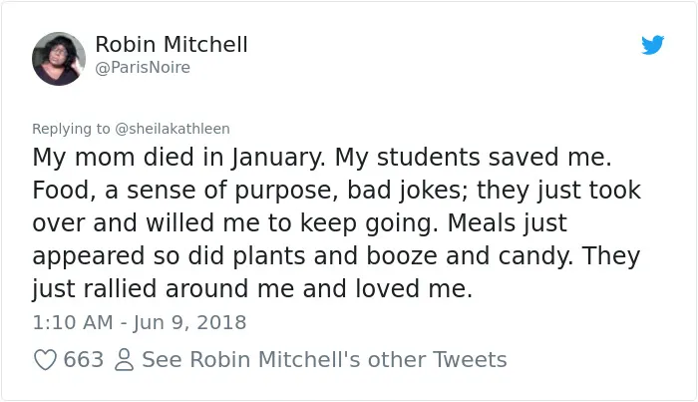Click the word rallied in the tweet
Screen dimensions: 698x402
click(x=120, y=289)
